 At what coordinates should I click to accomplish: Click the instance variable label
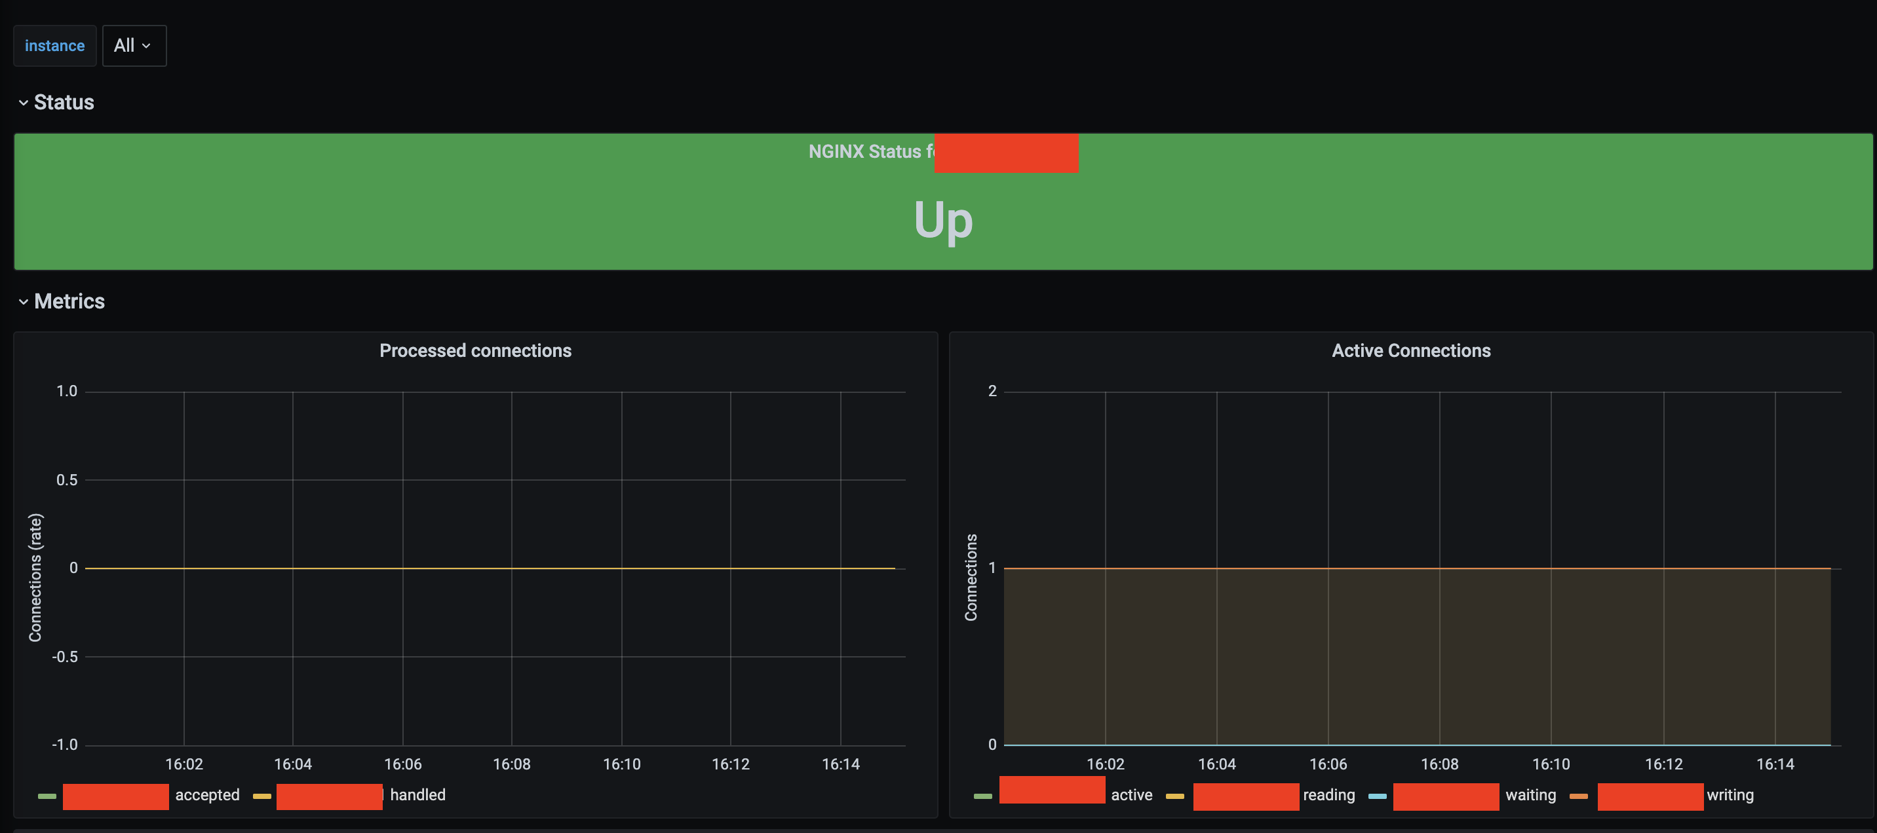tap(54, 45)
